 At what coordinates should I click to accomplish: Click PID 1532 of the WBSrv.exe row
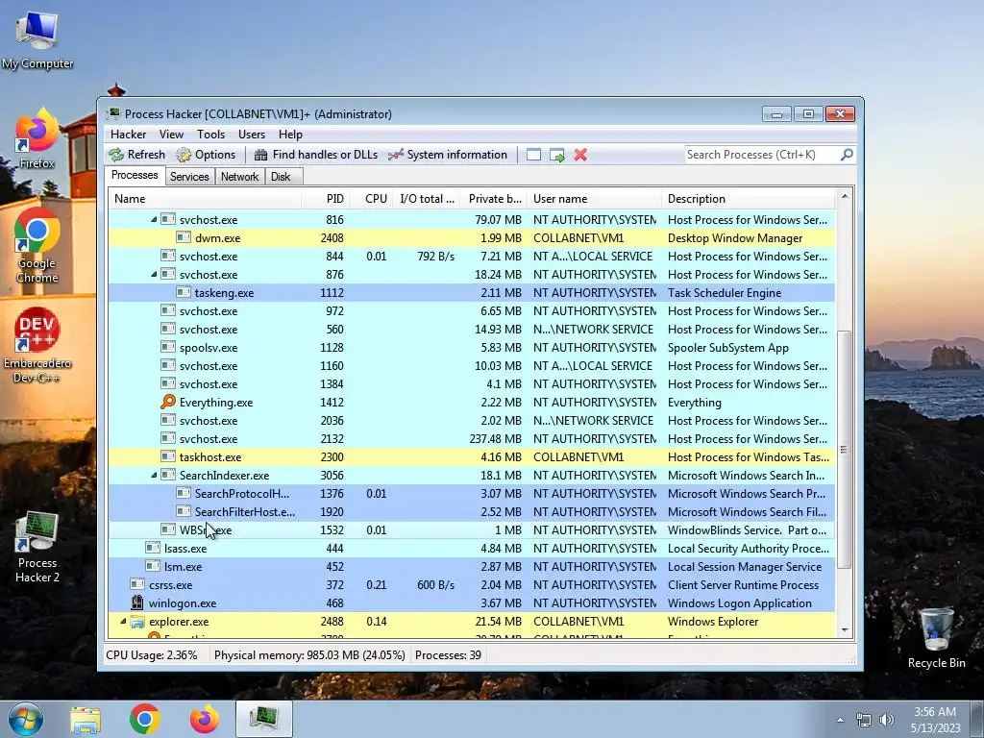332,529
